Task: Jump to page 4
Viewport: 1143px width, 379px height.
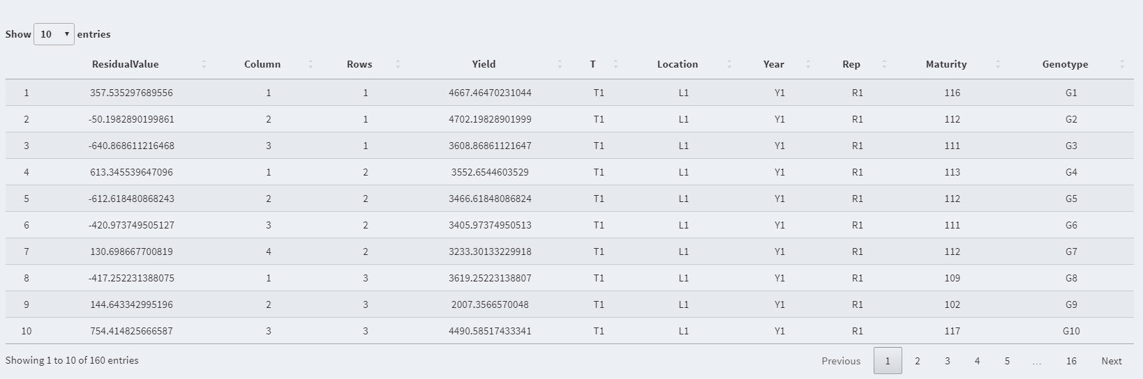Action: [977, 361]
